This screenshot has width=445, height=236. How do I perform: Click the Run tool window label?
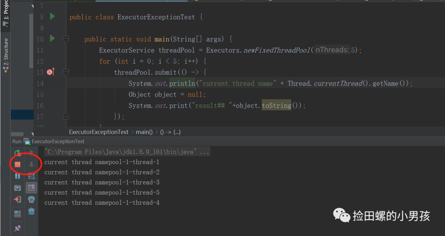(17, 141)
